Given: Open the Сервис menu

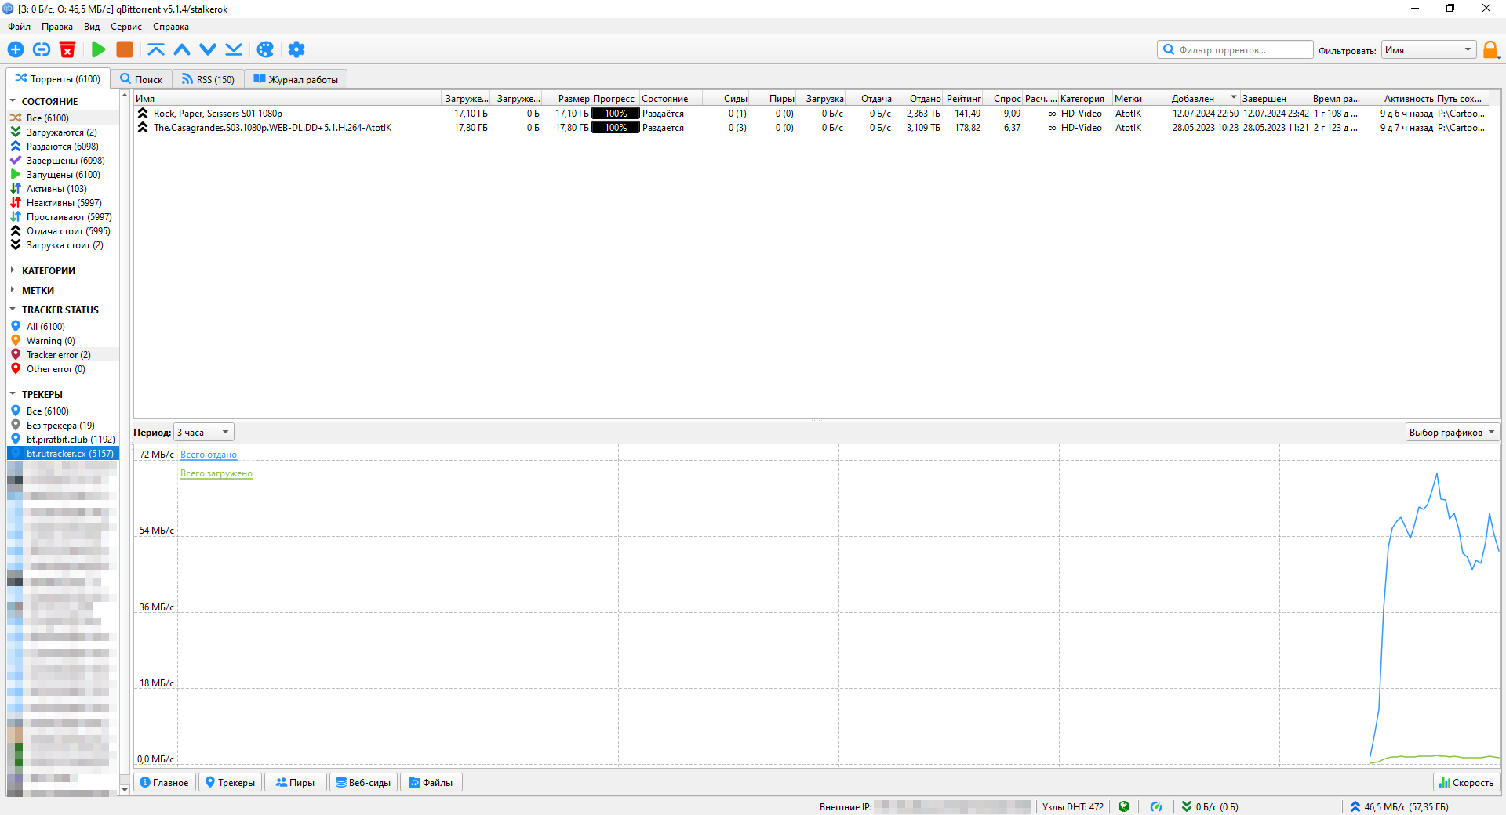Looking at the screenshot, I should (125, 27).
